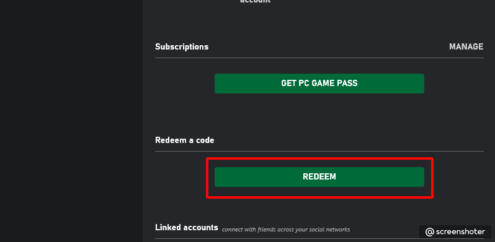Select the Subscriptions section heading
495x242 pixels.
pyautogui.click(x=182, y=47)
